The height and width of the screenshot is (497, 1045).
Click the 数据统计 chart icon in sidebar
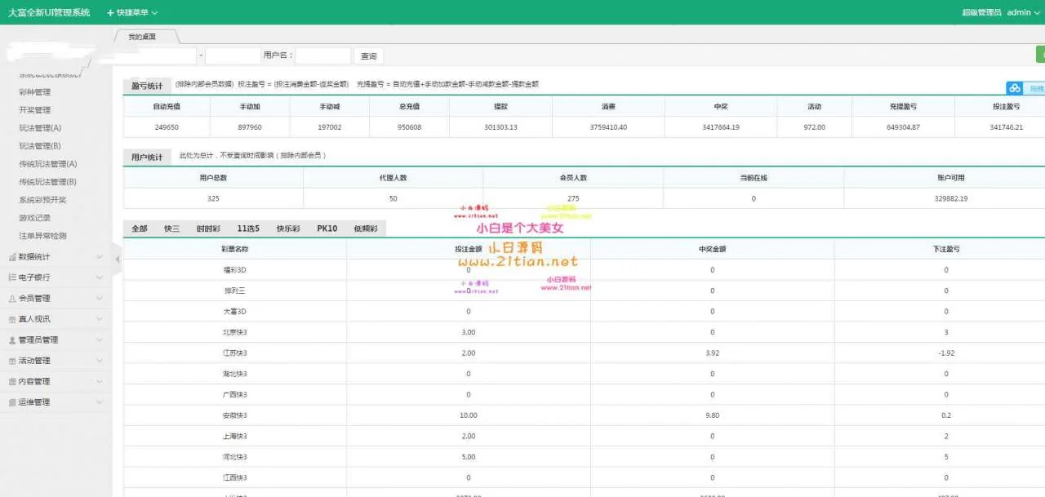click(x=12, y=257)
